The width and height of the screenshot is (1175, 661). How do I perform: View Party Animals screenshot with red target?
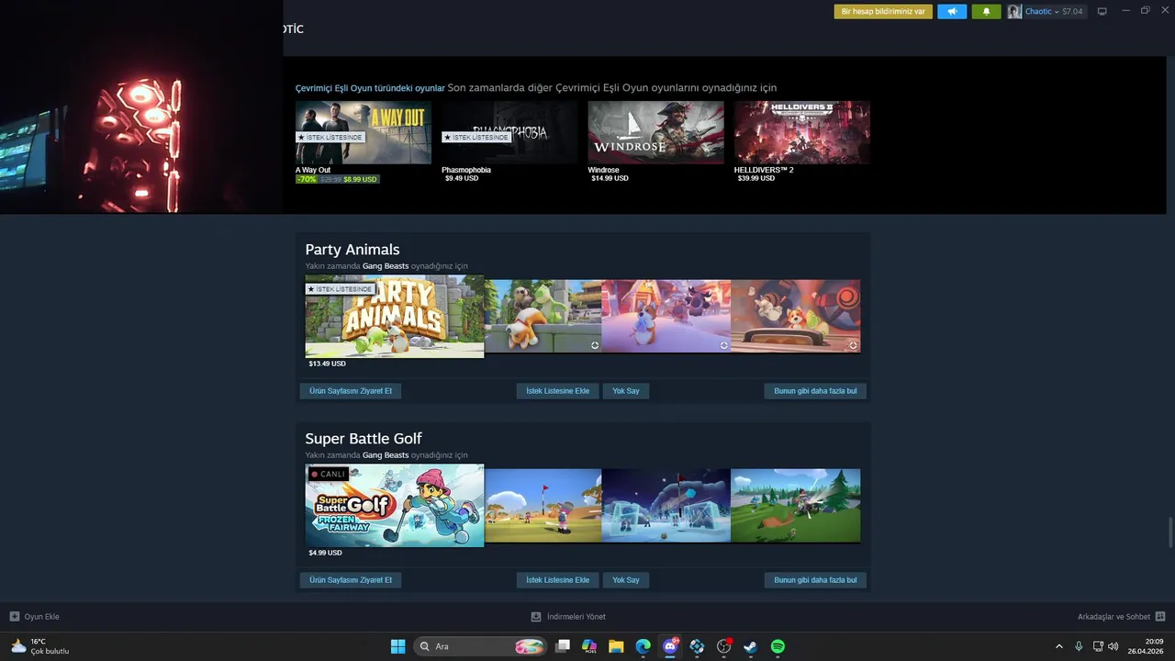point(796,316)
